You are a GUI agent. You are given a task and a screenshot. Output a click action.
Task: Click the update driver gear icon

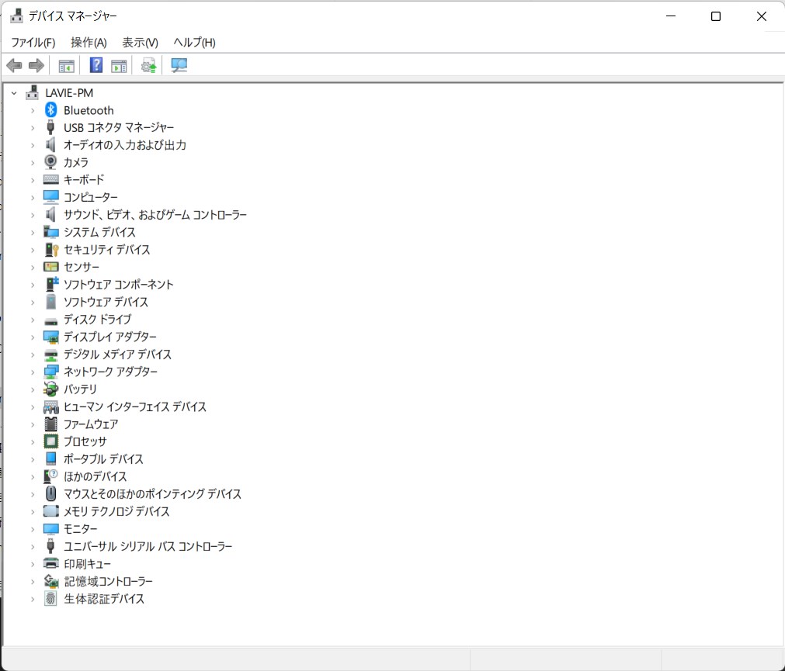[148, 65]
